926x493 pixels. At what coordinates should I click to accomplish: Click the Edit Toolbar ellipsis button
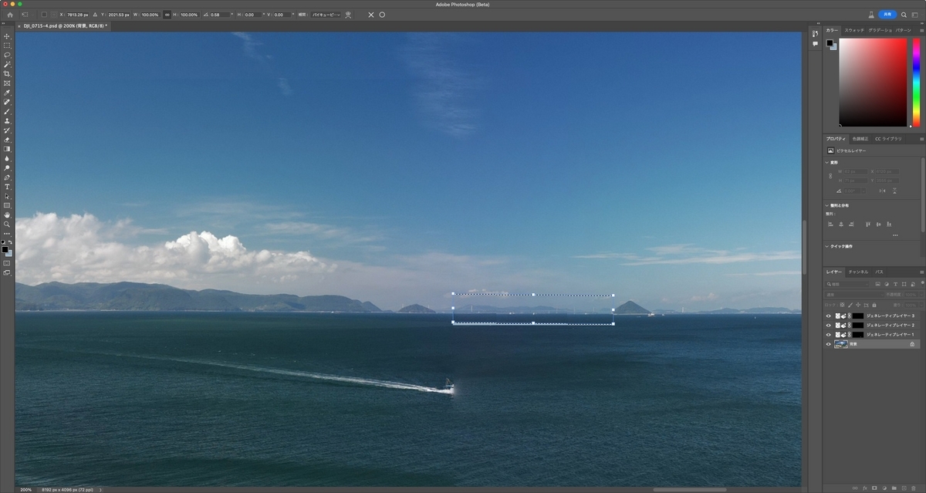coord(7,233)
